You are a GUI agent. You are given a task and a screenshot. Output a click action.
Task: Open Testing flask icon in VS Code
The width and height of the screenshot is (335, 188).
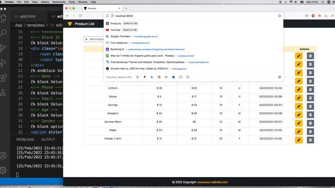[x=3, y=93]
